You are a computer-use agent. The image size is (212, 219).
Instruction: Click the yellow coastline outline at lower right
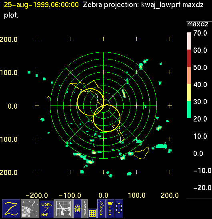141,153
